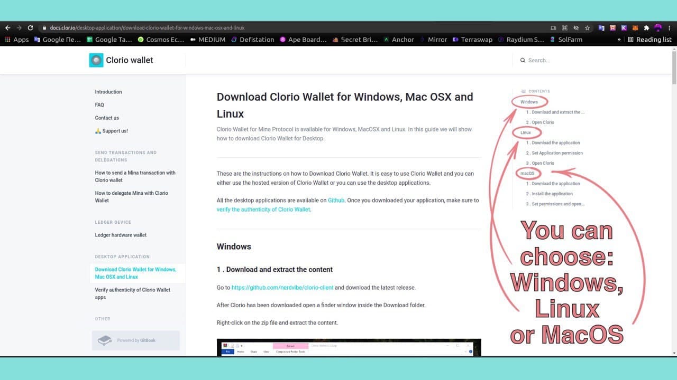Open How to delegate Mina with Clorio Wallet

tap(132, 197)
